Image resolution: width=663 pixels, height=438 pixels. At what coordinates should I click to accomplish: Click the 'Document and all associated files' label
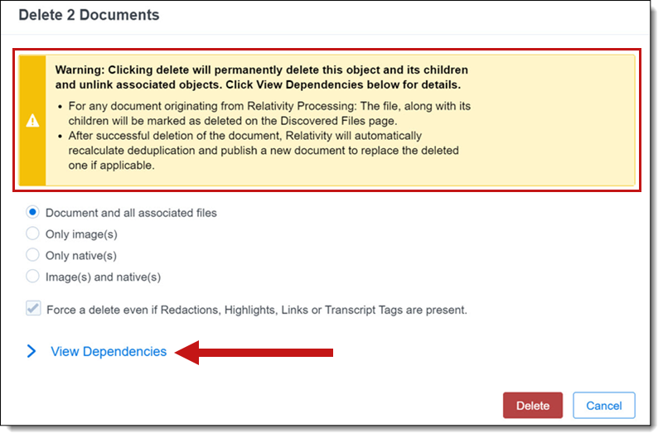click(131, 213)
